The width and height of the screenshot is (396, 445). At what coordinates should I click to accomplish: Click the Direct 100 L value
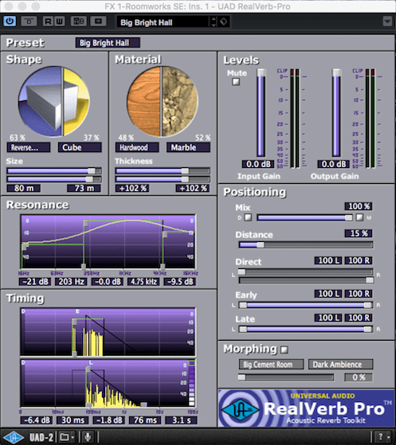point(328,260)
